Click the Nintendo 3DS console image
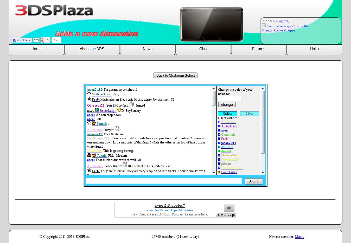Screen dimensions: 351x243 coord(211,24)
